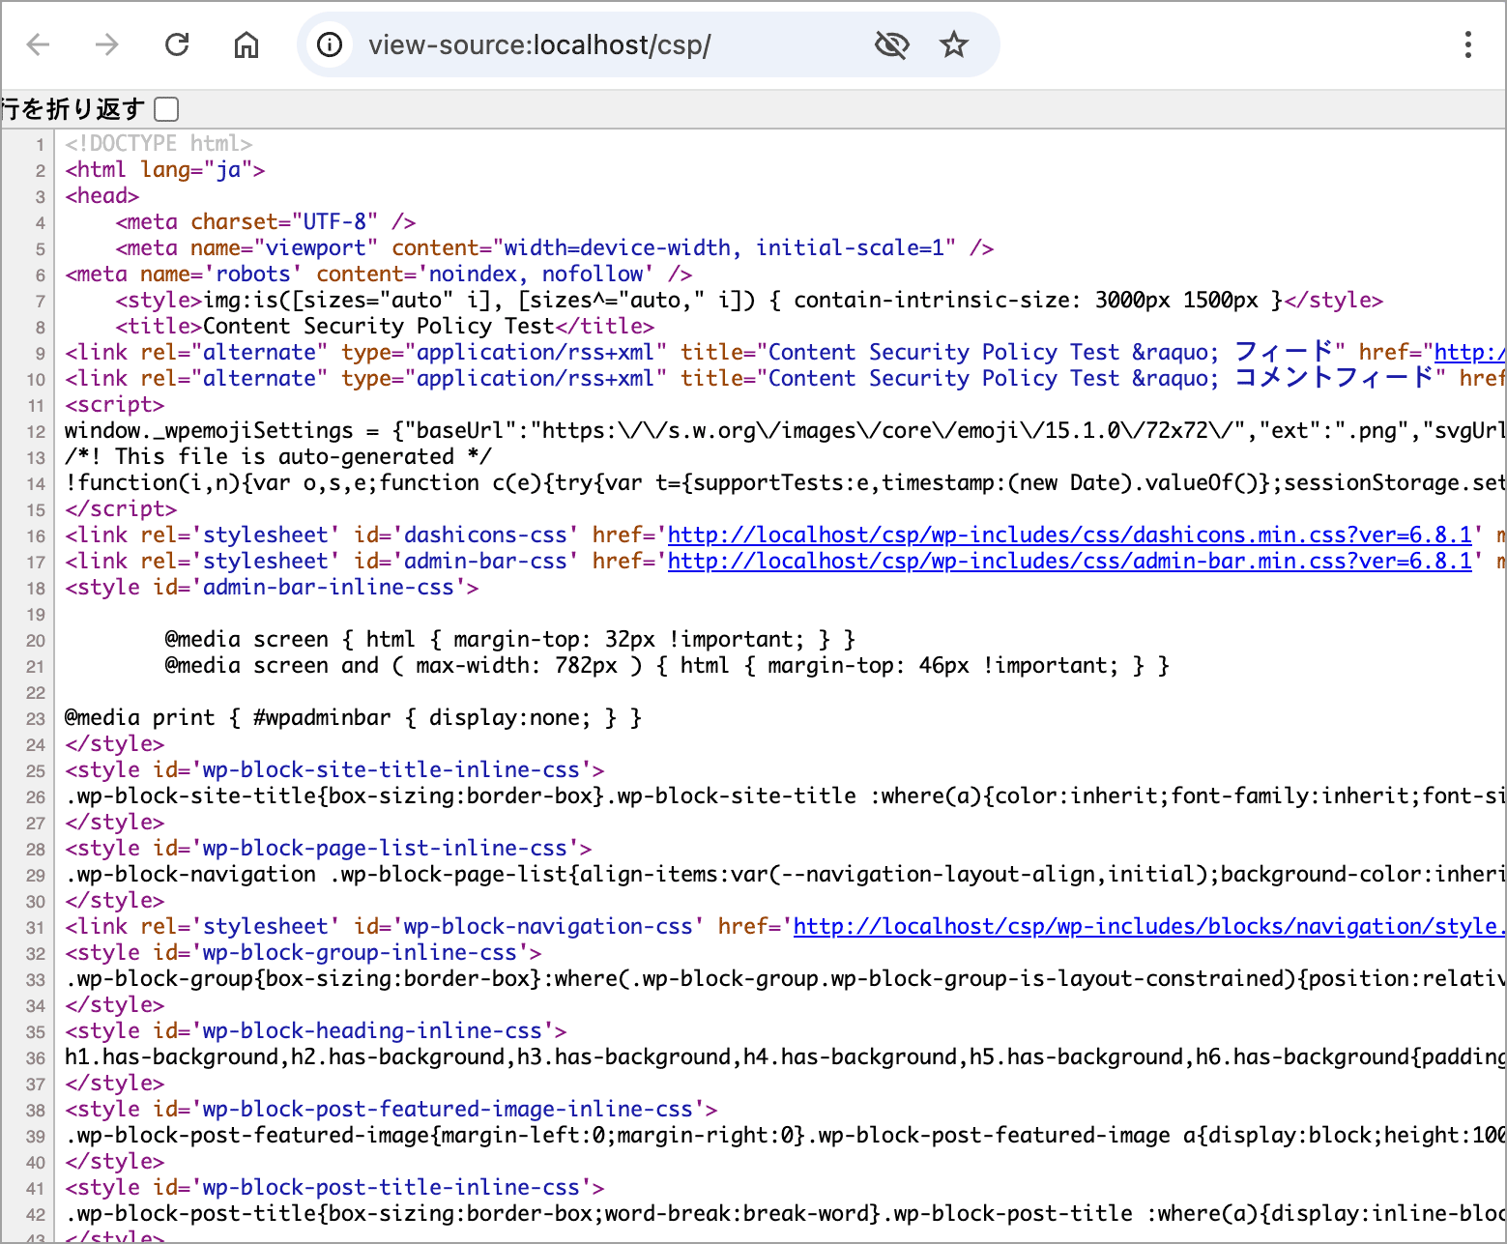Click the h1.has-background CSS line

pos(784,1057)
